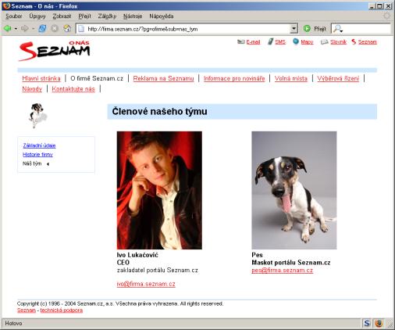Click the Stop loading icon
The width and height of the screenshot is (395, 330).
(55, 28)
